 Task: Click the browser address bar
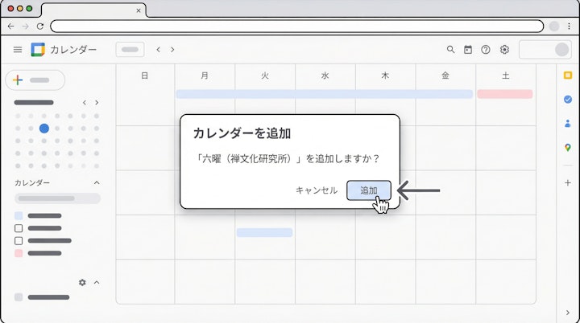(297, 27)
